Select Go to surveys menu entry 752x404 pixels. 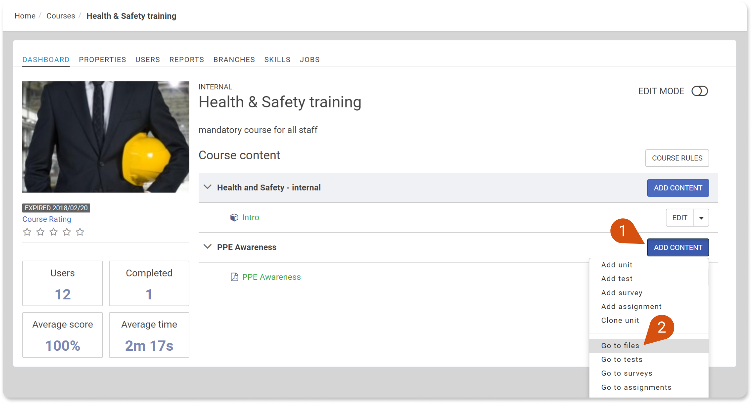pyautogui.click(x=649, y=373)
